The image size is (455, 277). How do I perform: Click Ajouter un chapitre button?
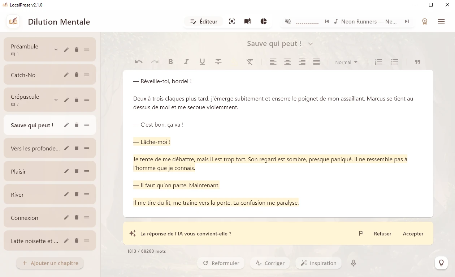50,263
